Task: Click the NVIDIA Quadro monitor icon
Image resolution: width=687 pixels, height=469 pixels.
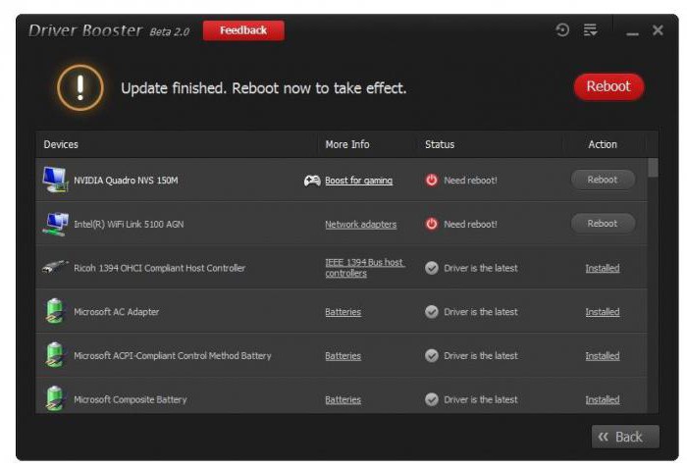Action: click(55, 180)
